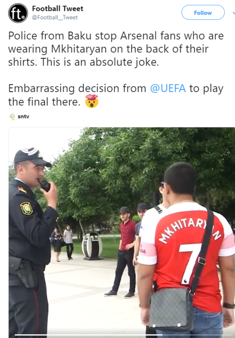Click the officer's walkie-talkie in video
This screenshot has height=338, width=235.
(44, 185)
